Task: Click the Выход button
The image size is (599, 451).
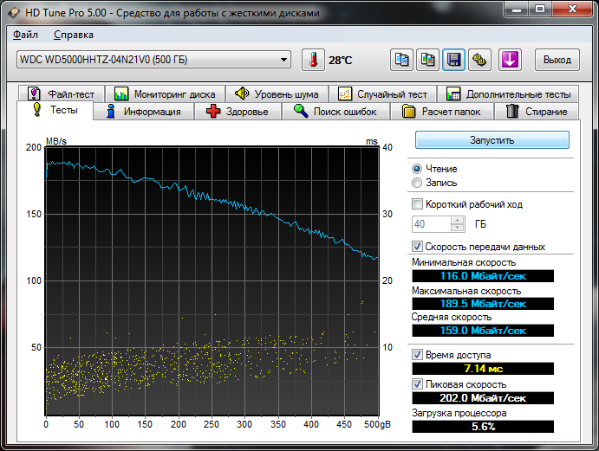Action: pyautogui.click(x=557, y=60)
